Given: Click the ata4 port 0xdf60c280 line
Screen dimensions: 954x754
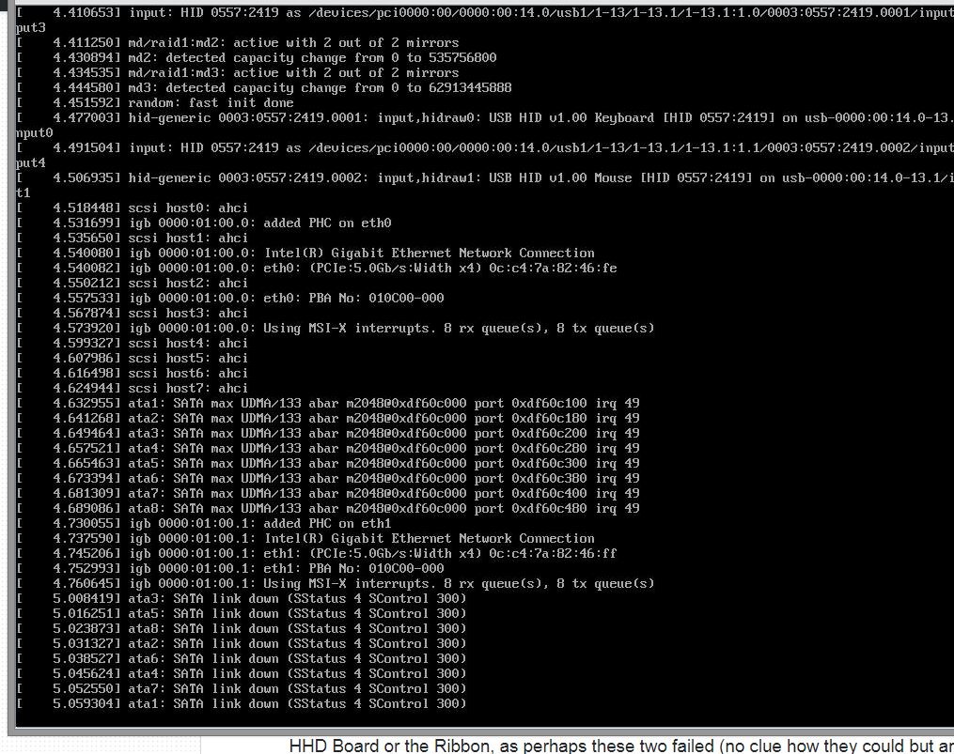Looking at the screenshot, I should [x=328, y=448].
